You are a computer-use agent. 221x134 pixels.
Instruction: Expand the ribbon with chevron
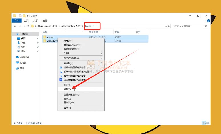click(204, 21)
